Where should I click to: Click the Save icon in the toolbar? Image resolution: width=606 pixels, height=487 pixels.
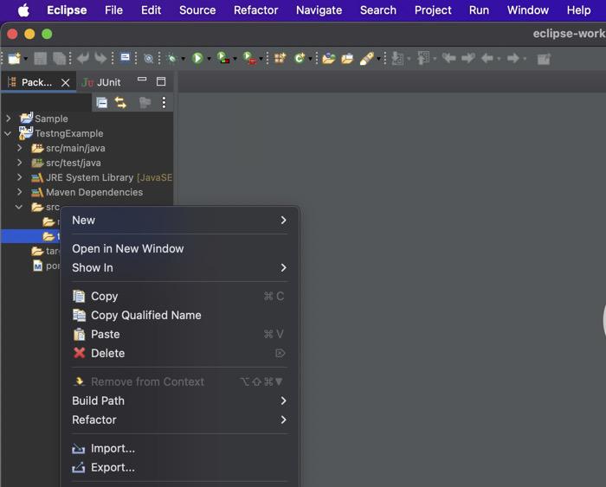tap(40, 58)
